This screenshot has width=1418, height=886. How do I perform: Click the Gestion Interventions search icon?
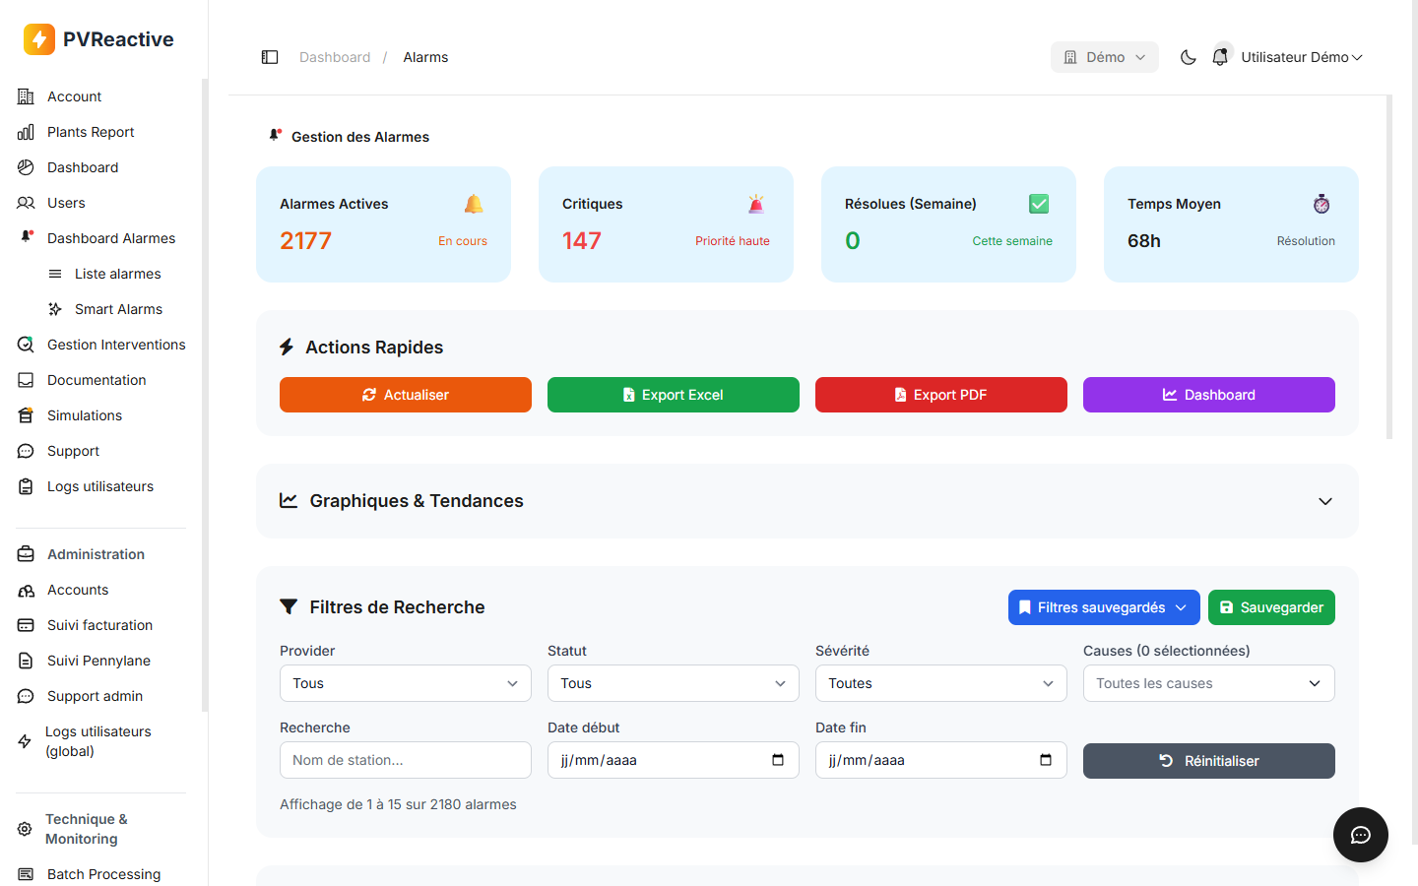click(26, 345)
